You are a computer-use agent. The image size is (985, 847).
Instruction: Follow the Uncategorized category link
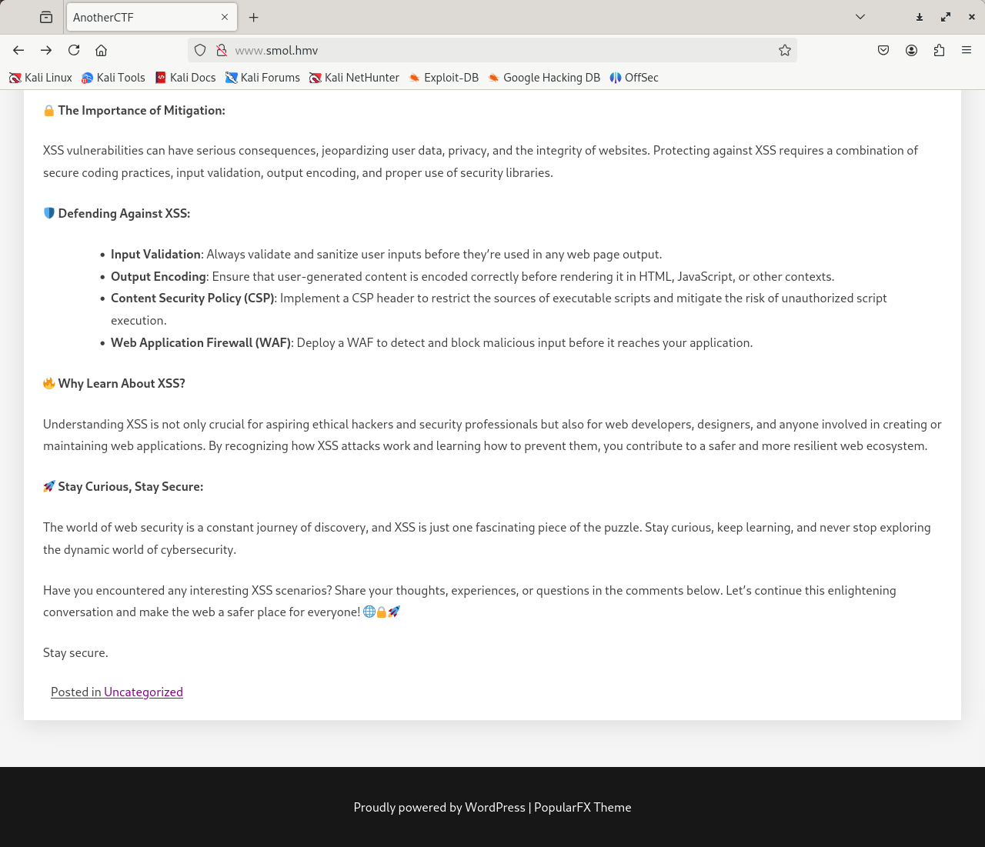(143, 692)
